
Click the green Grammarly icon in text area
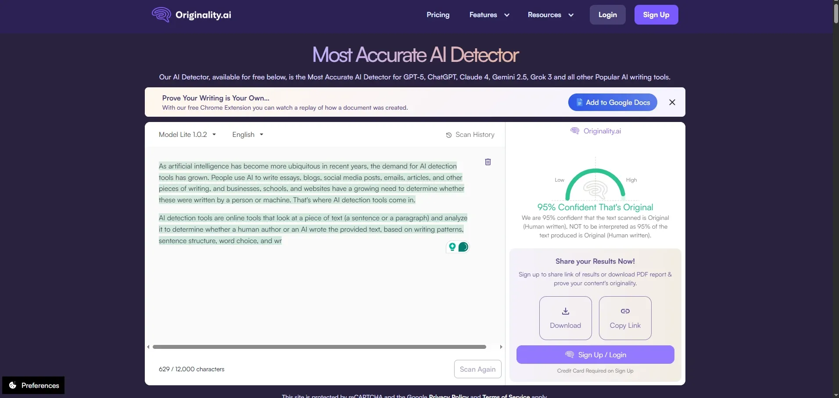(463, 247)
